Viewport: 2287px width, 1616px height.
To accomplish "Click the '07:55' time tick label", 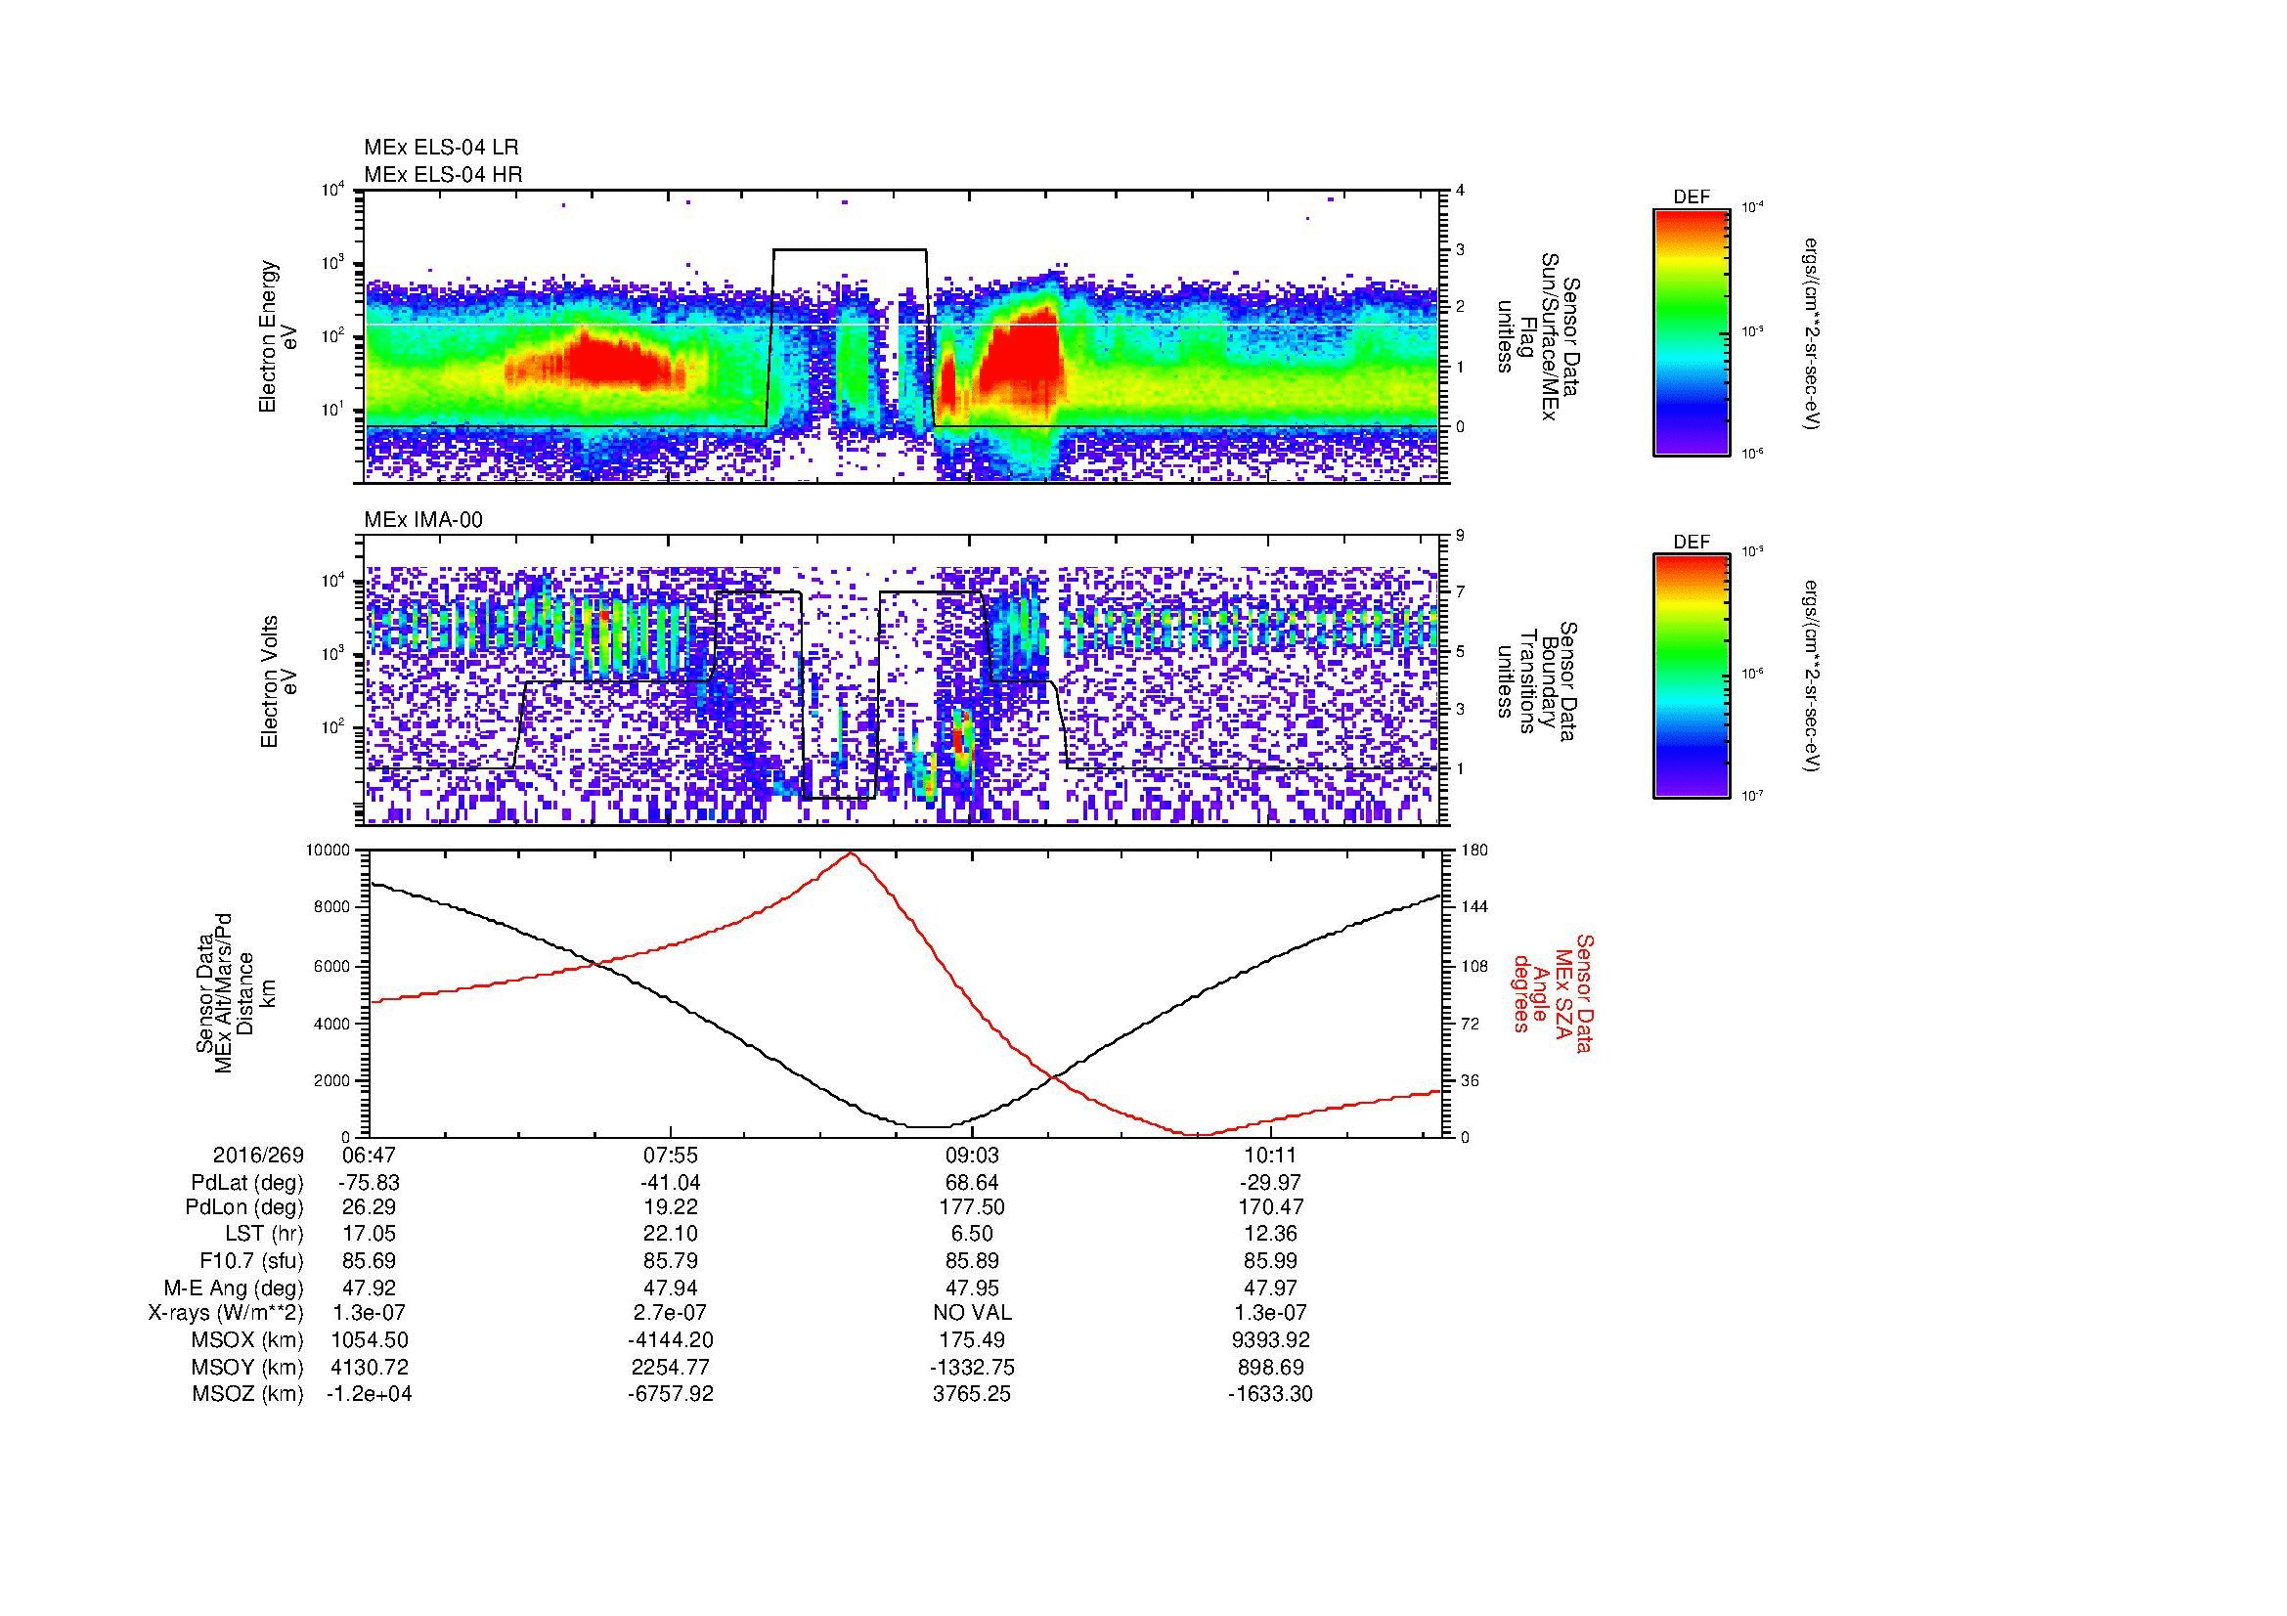I will click(x=671, y=1156).
